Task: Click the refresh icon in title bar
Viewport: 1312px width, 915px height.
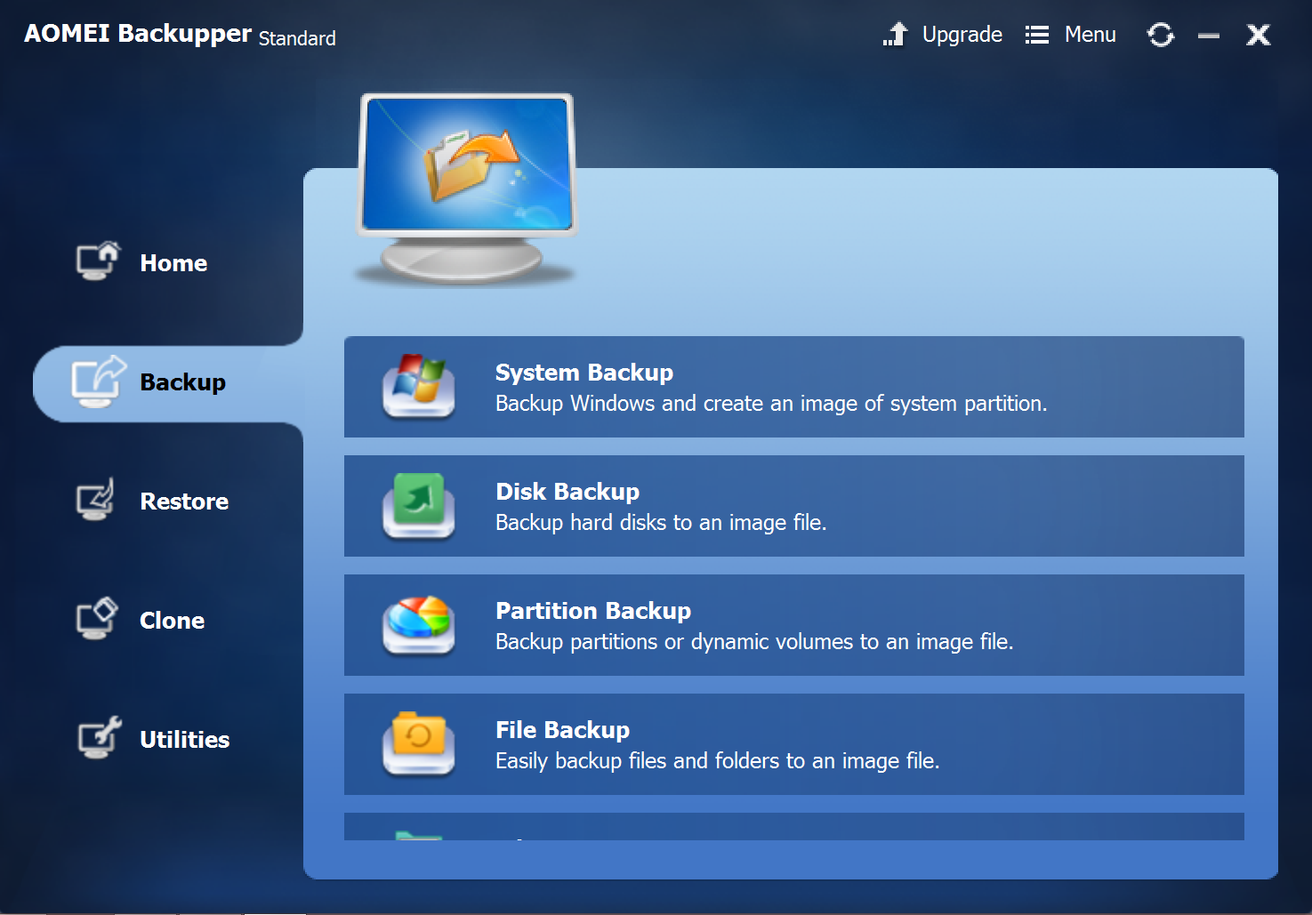Action: pos(1161,35)
